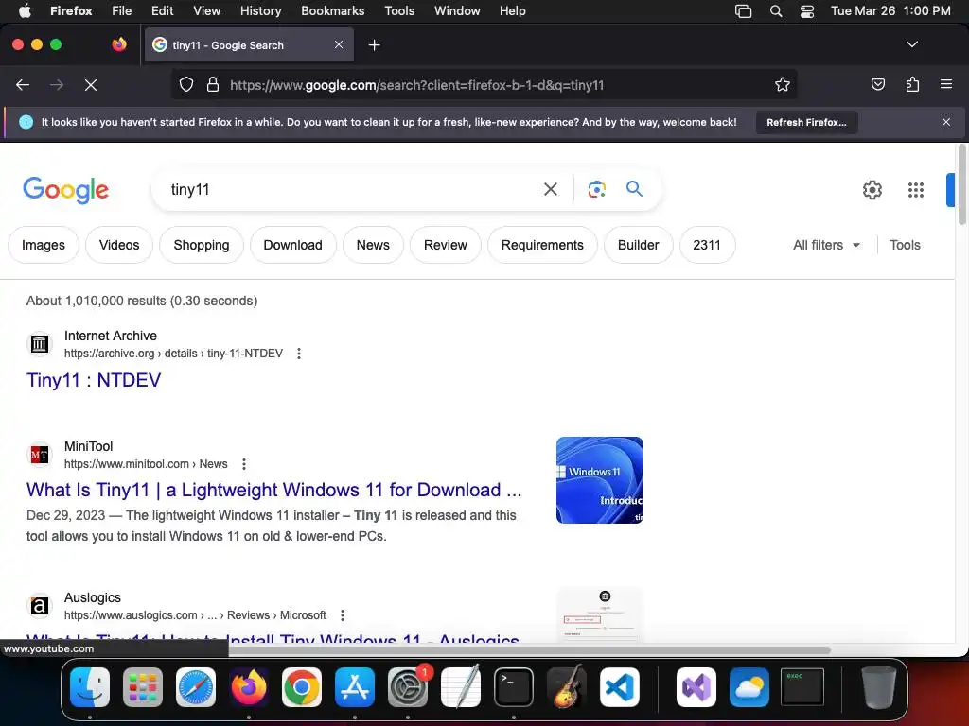Select the Requirements filter chip

[x=542, y=245]
